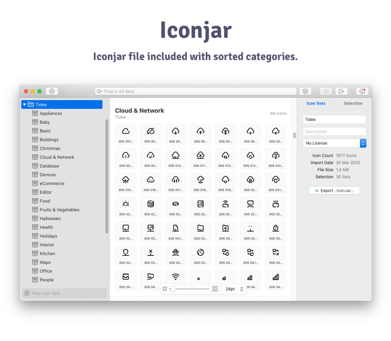Open the Devices set
This screenshot has height=341, width=391.
(47, 175)
